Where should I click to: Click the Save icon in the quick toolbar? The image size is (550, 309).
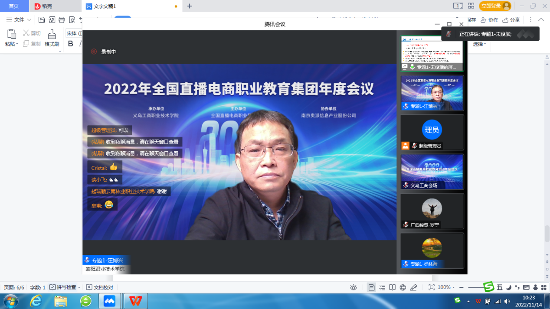(42, 20)
